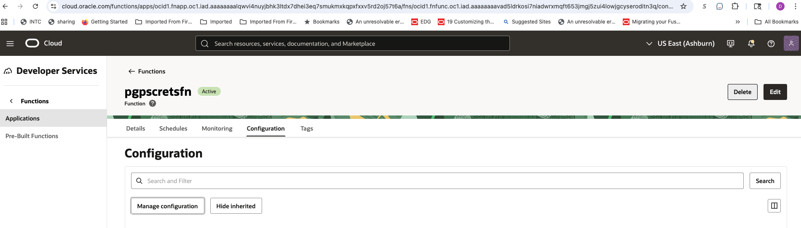This screenshot has height=228, width=801.
Task: Click Hide inherited button
Action: point(236,206)
